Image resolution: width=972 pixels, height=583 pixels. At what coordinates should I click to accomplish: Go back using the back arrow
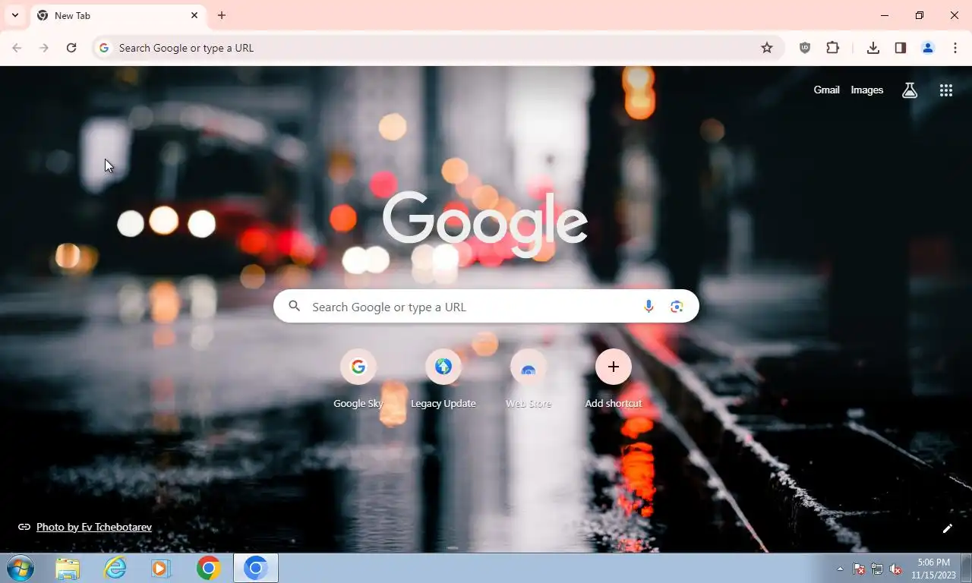click(x=17, y=48)
